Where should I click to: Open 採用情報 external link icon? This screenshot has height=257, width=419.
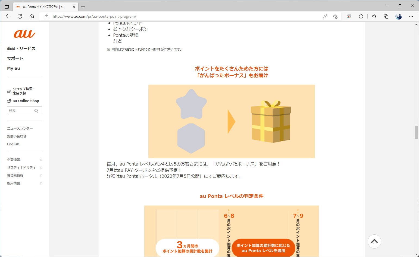[41, 183]
